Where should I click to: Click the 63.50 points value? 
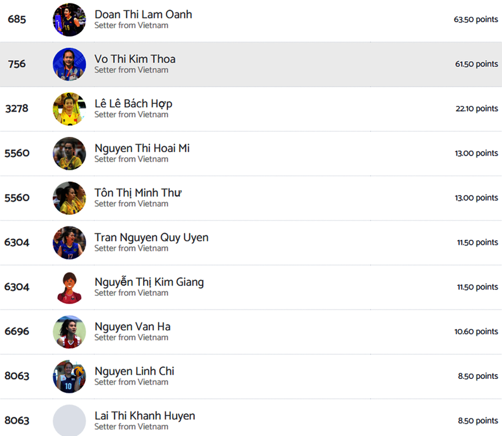[476, 19]
